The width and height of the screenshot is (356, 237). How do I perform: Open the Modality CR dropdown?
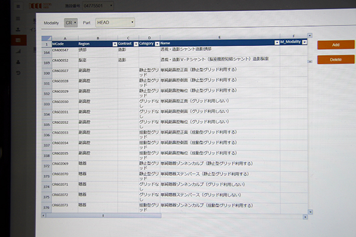71,23
